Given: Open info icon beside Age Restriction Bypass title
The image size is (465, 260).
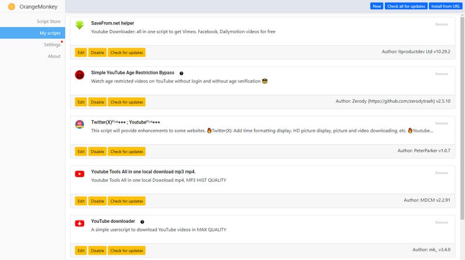Looking at the screenshot, I should 181,73.
